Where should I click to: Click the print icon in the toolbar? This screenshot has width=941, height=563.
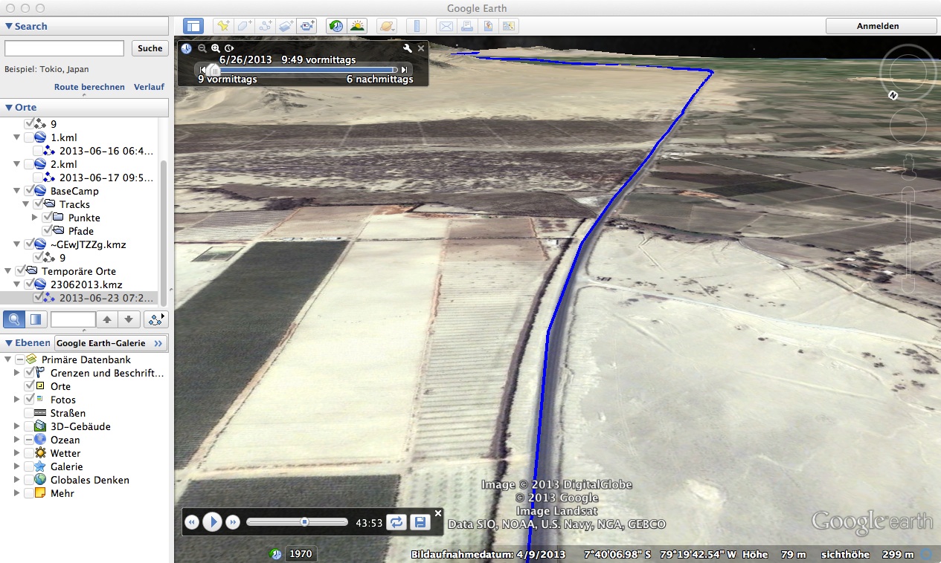[466, 26]
